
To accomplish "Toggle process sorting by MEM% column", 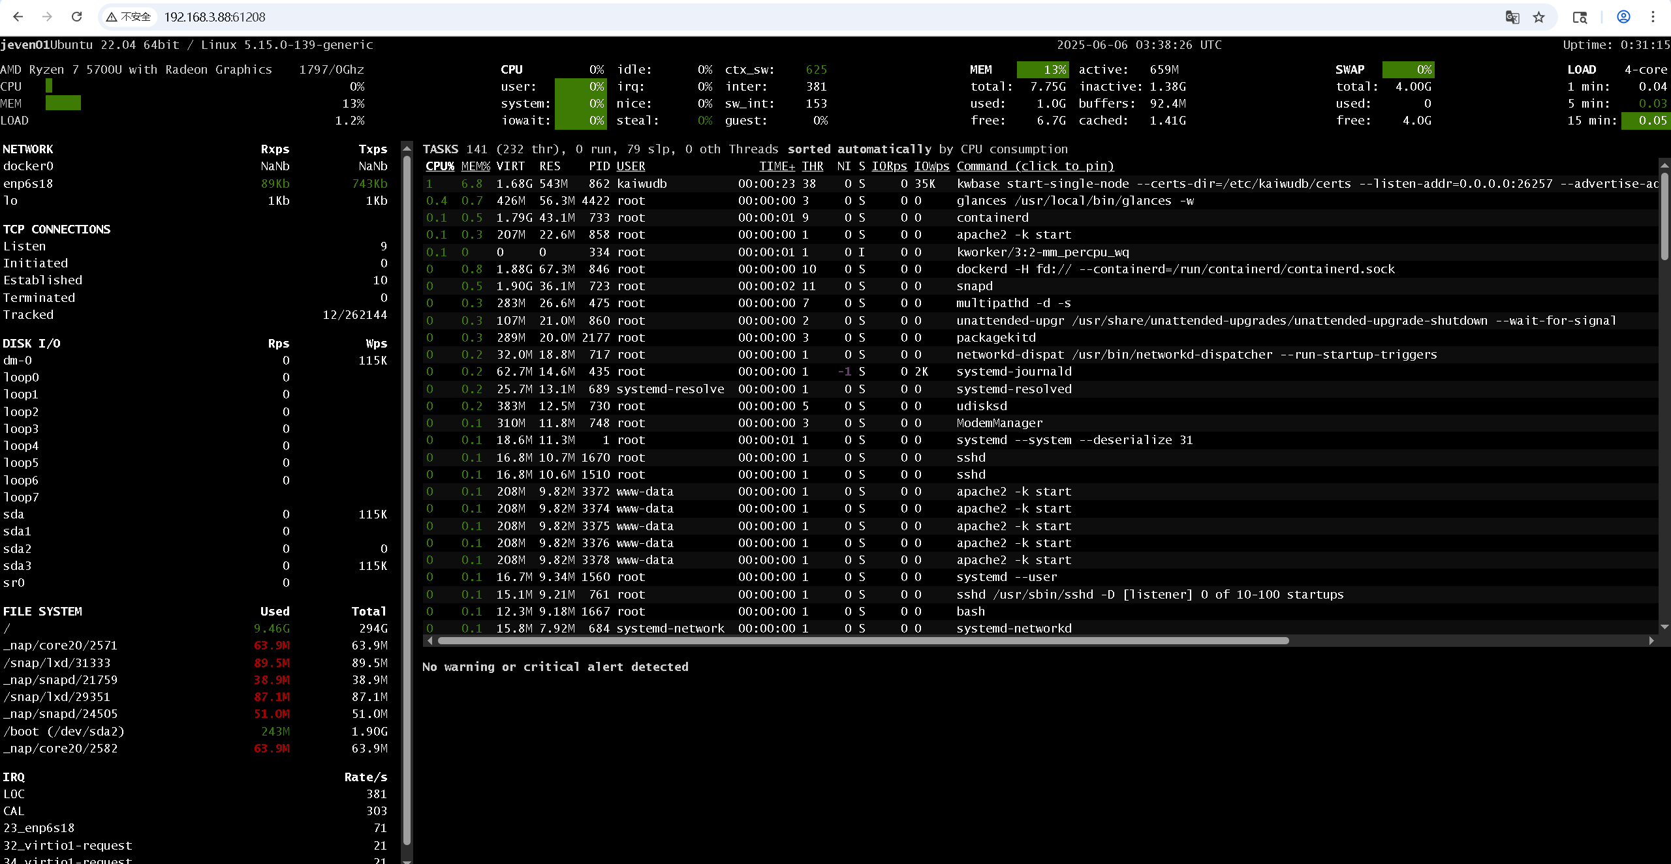I will [x=475, y=166].
